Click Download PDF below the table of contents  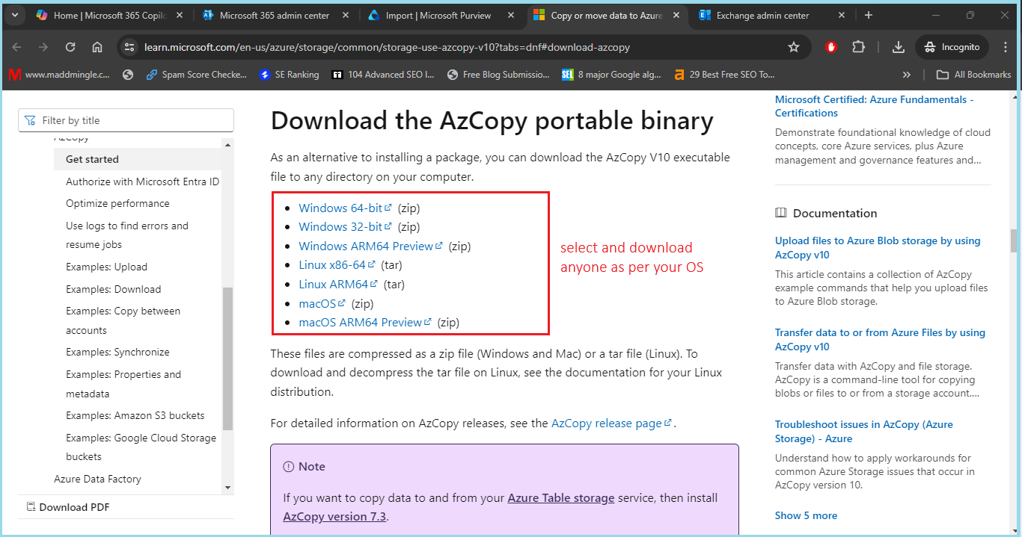(x=67, y=507)
